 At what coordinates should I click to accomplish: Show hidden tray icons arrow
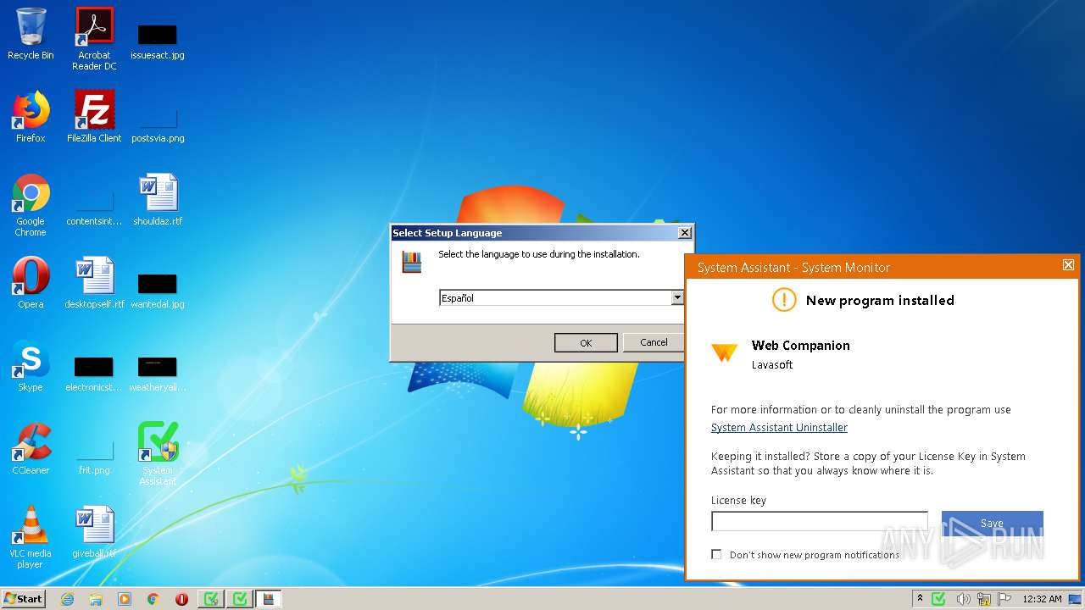[920, 599]
